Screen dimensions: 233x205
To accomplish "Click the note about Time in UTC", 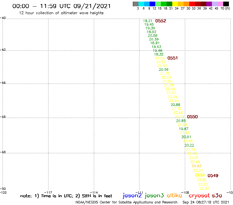I will [x=66, y=196].
